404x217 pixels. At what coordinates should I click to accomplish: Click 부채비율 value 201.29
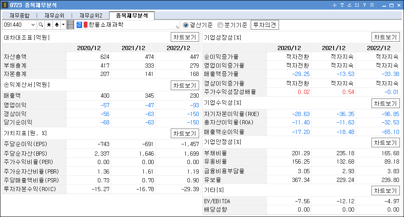coord(301,153)
